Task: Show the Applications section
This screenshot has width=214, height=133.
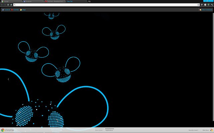Action: pyautogui.click(x=109, y=130)
